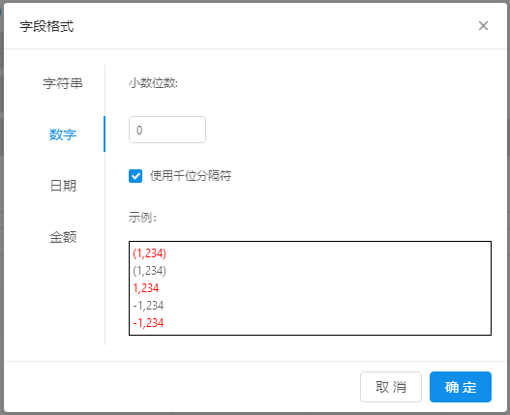The image size is (510, 415).
Task: Choose the 金额 format tab
Action: tap(63, 237)
